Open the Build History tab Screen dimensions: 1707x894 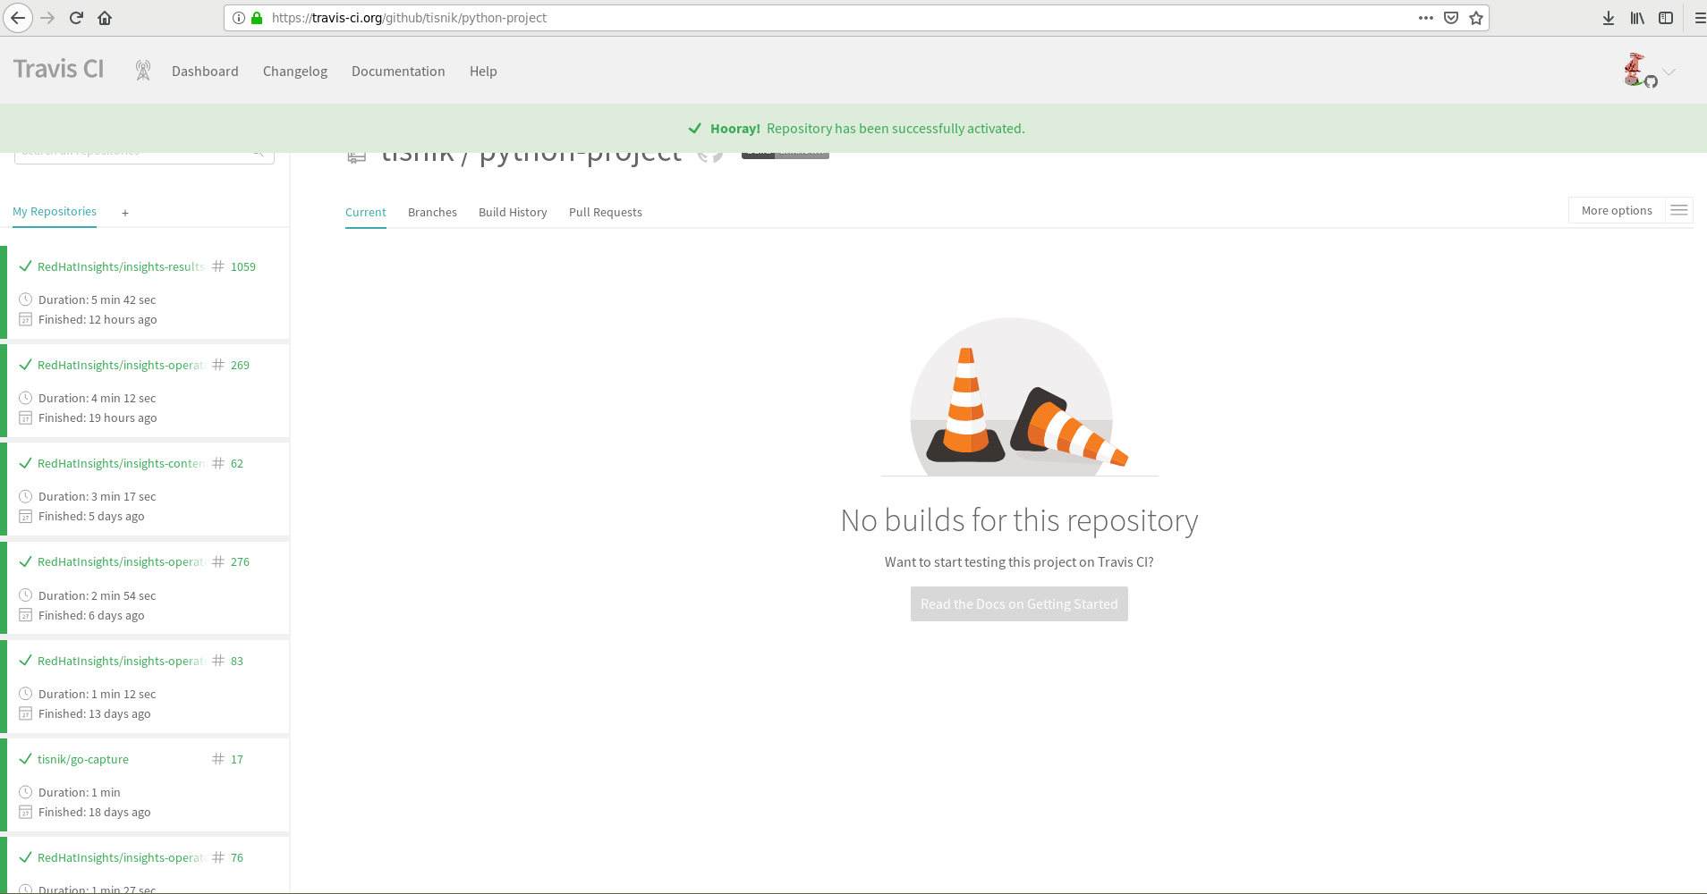point(513,212)
